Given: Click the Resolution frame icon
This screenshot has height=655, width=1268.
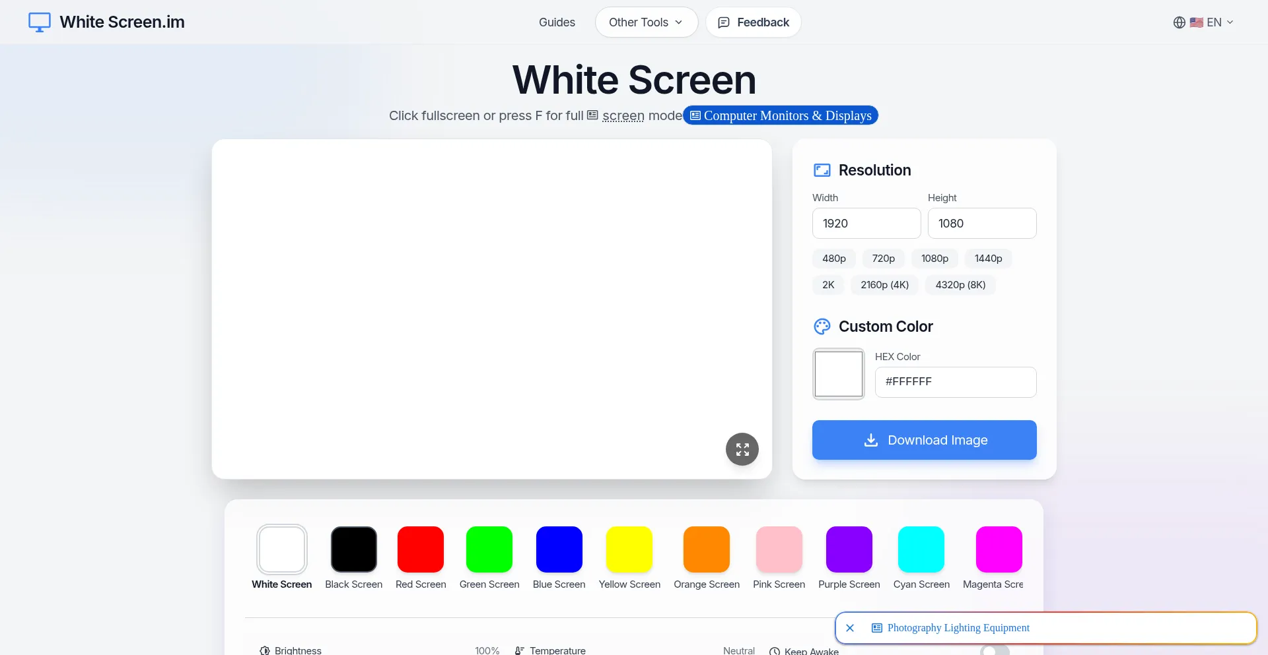Looking at the screenshot, I should (822, 170).
